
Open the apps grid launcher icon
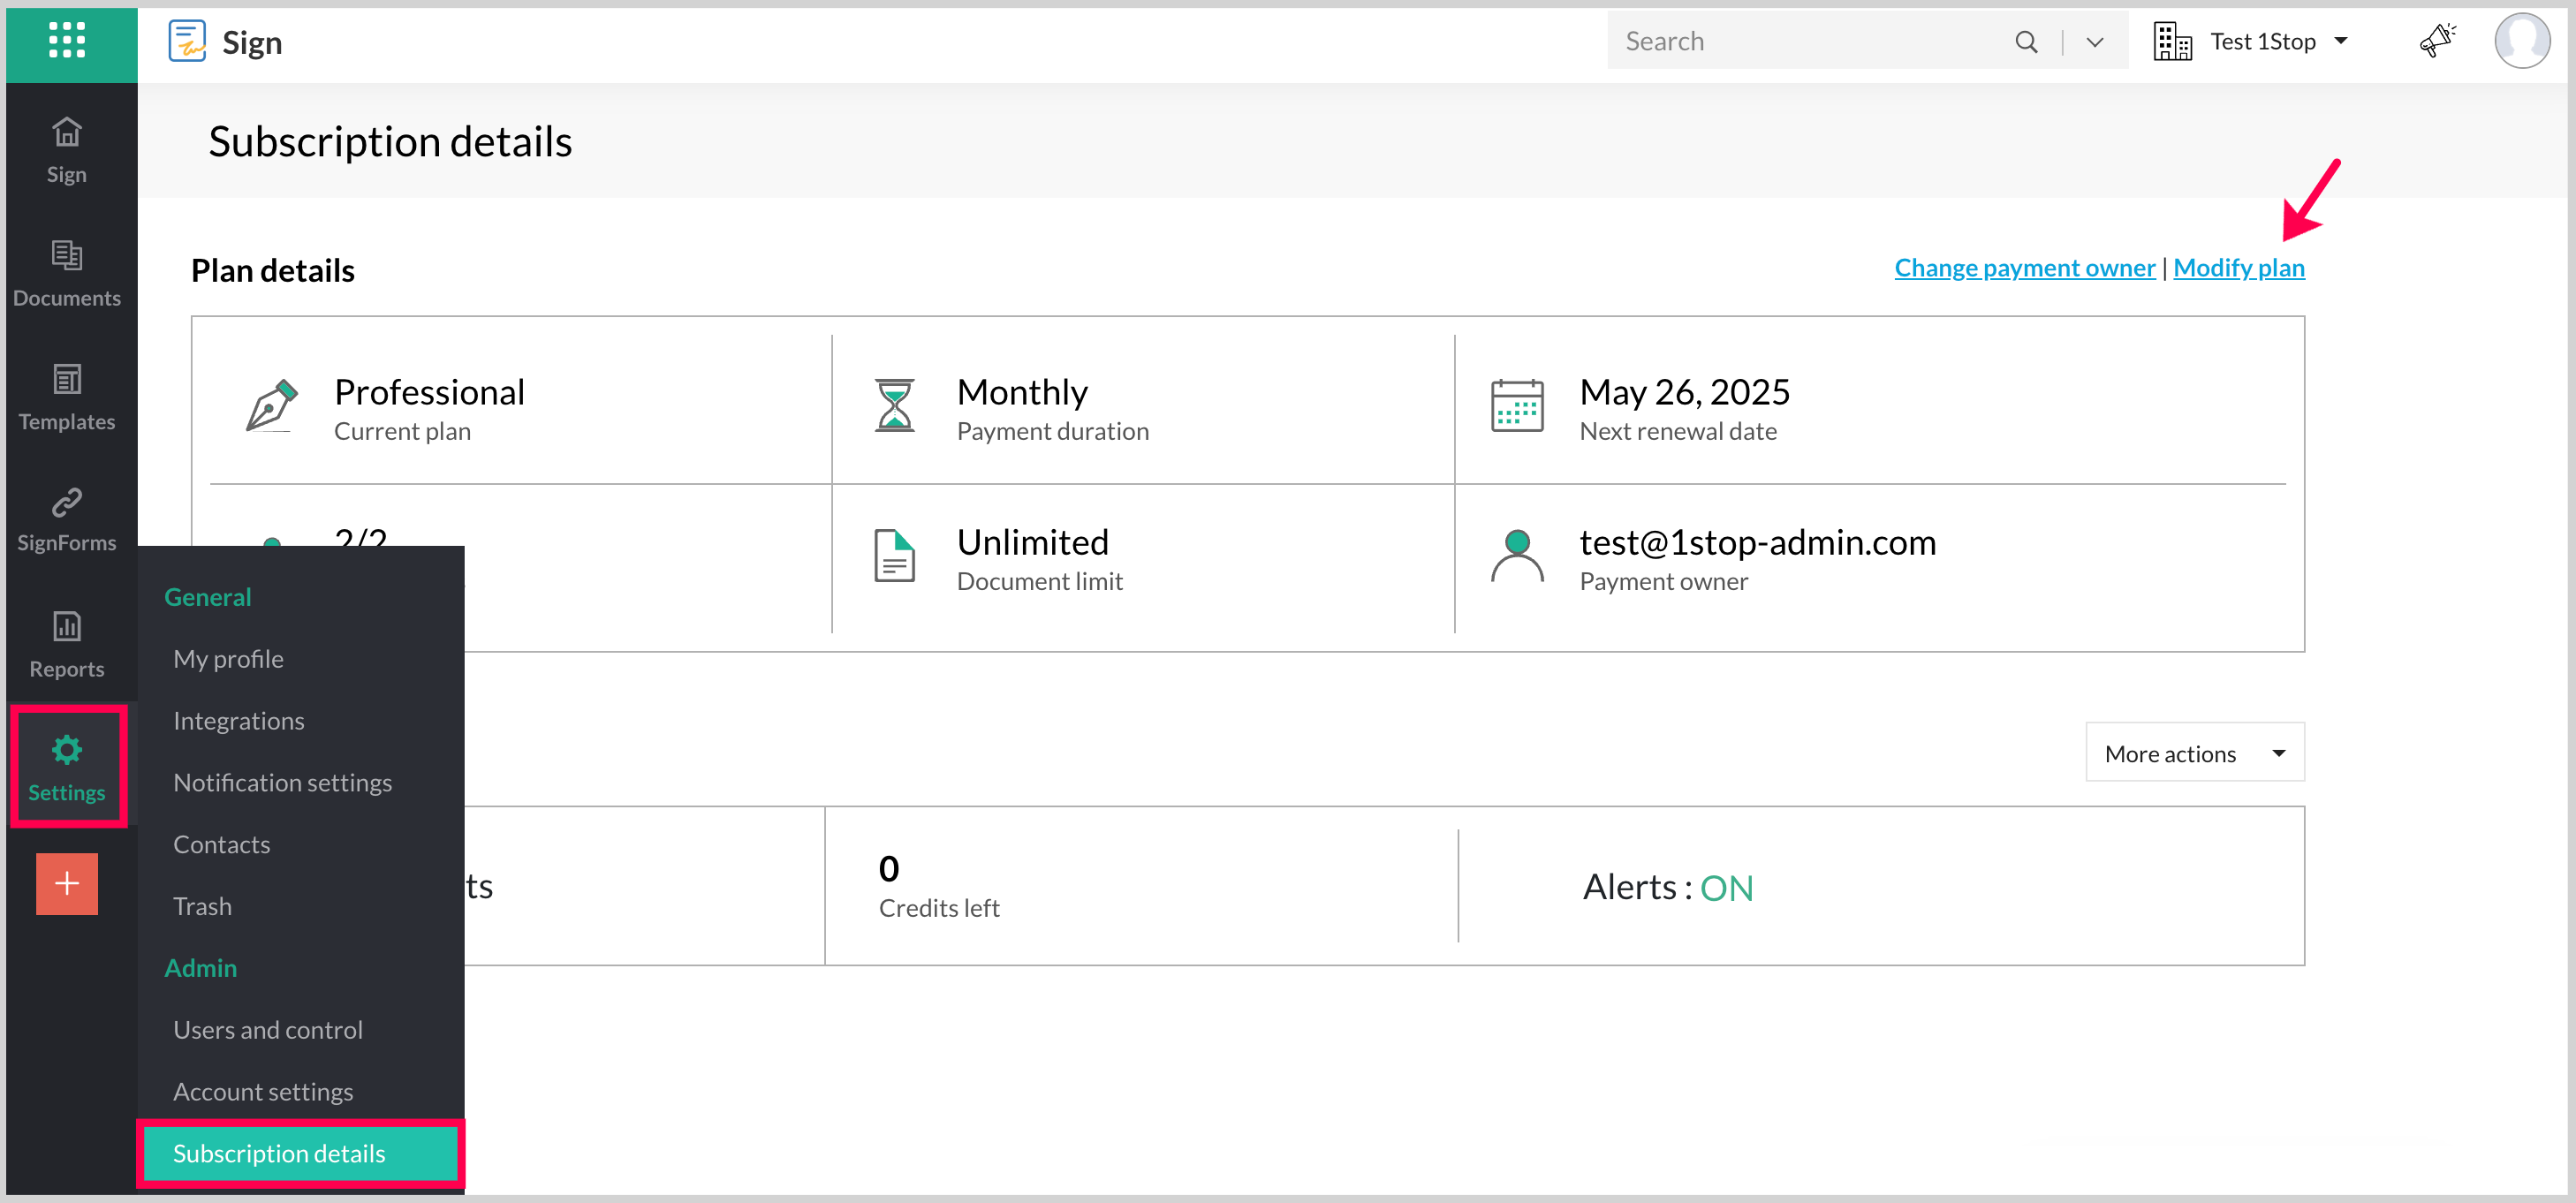coord(66,41)
